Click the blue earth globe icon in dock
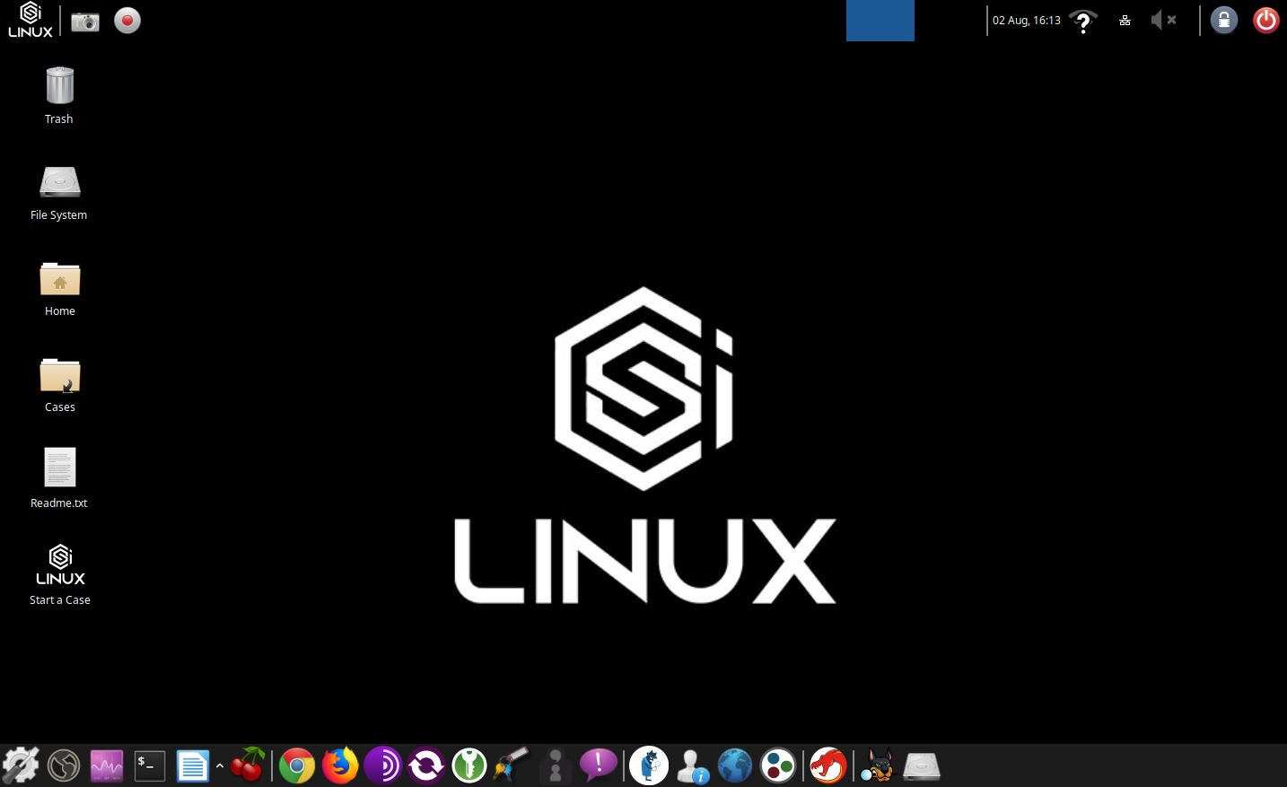The height and width of the screenshot is (787, 1287). [x=735, y=765]
